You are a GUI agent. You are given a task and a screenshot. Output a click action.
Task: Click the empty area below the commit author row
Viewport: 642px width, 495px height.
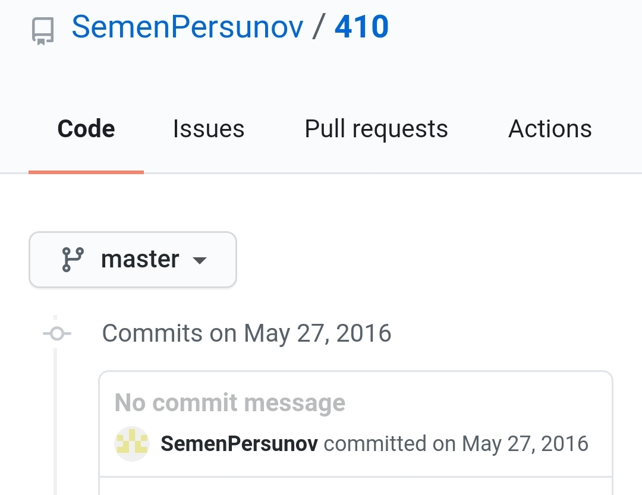[355, 487]
